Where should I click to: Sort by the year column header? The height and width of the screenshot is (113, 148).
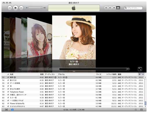pyautogui.click(x=141, y=74)
